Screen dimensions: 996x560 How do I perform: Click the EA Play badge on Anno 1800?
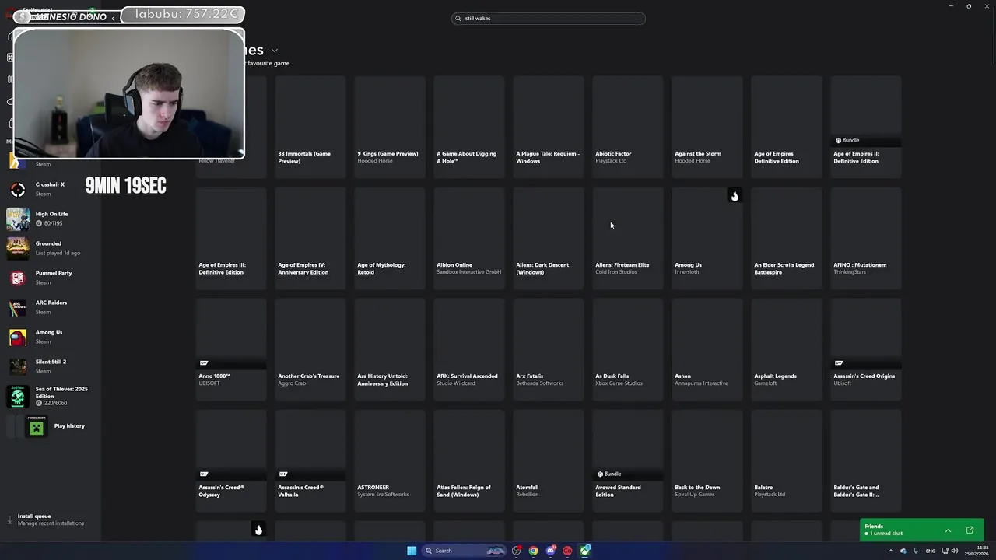(204, 362)
